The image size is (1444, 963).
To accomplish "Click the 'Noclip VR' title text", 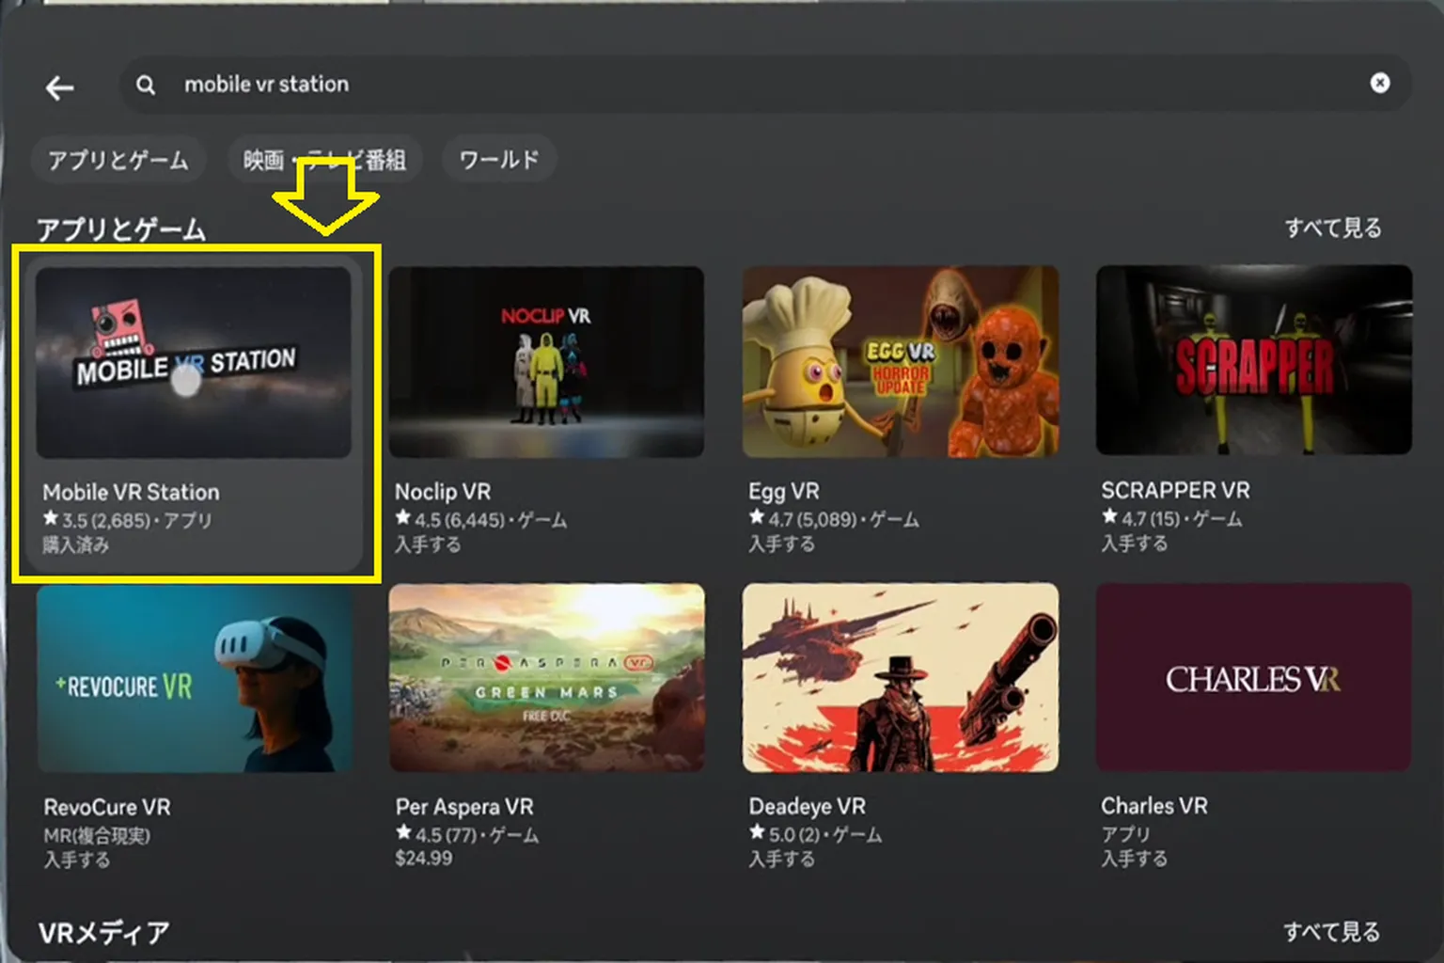I will tap(443, 492).
